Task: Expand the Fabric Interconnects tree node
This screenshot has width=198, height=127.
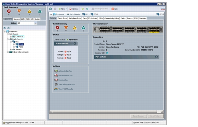Action: pos(8,52)
